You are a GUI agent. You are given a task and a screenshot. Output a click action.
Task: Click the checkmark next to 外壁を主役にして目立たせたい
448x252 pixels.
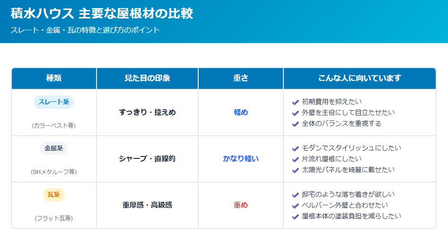click(295, 113)
